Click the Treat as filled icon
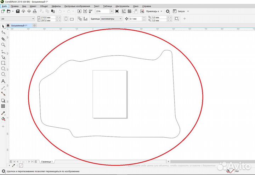The width and height of the screenshot is (255, 175). [x=176, y=18]
